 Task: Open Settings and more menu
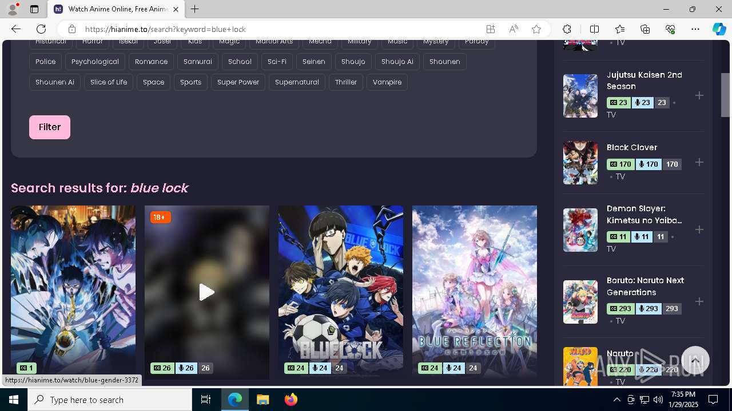(x=695, y=29)
